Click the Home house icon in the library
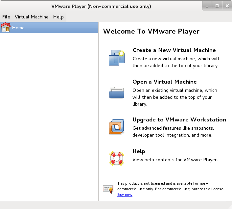The image size is (232, 209). 6,27
